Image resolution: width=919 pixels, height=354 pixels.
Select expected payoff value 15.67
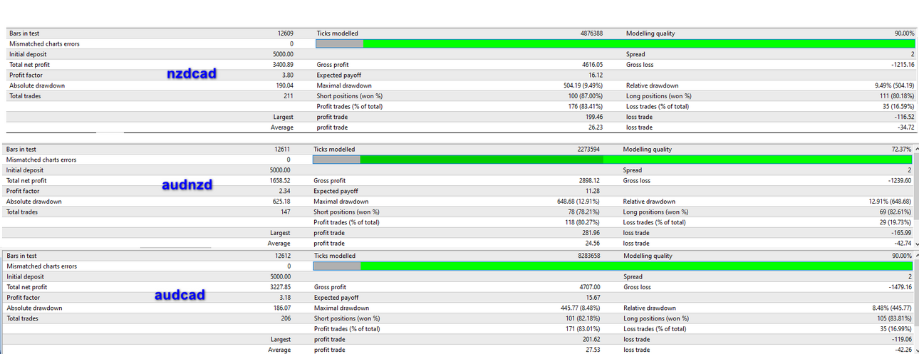[593, 298]
